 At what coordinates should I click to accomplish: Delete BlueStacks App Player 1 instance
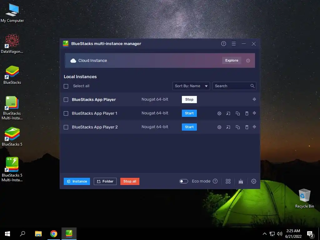[247, 113]
